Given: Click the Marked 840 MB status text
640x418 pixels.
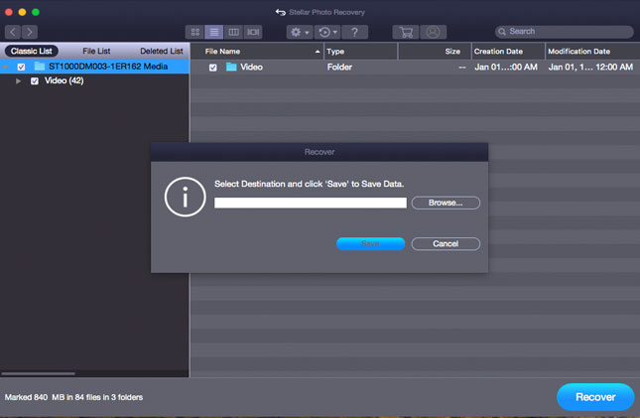Looking at the screenshot, I should [x=73, y=397].
